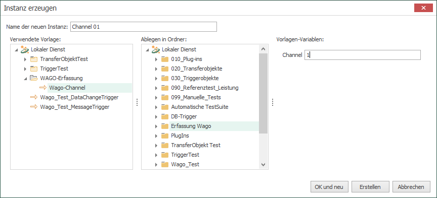Viewport: 437px width, 198px height.
Task: Click the Lokaler Dienst icon in folder tree
Action: pyautogui.click(x=156, y=49)
